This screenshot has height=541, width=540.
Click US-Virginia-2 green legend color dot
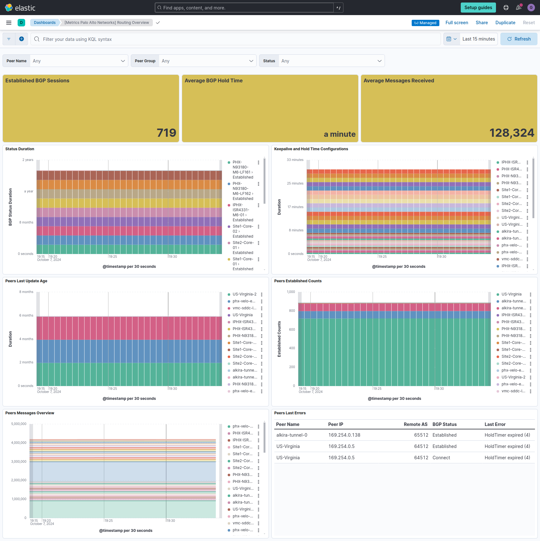(x=229, y=295)
